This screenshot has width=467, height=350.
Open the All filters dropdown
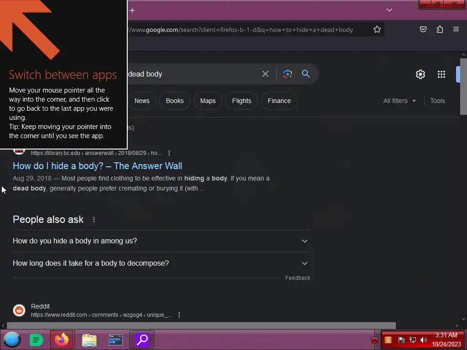pyautogui.click(x=400, y=101)
